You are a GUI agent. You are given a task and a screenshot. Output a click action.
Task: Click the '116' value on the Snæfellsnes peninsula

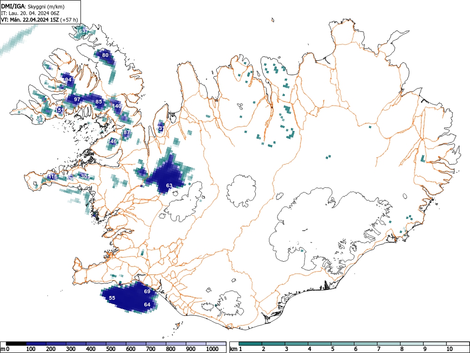(53, 176)
